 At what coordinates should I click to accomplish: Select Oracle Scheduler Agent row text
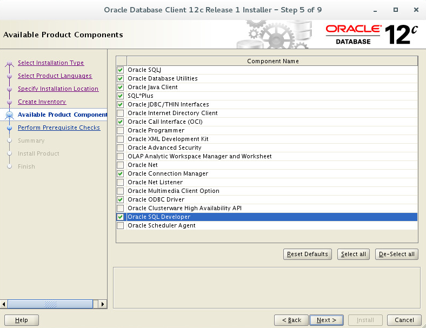[162, 226]
